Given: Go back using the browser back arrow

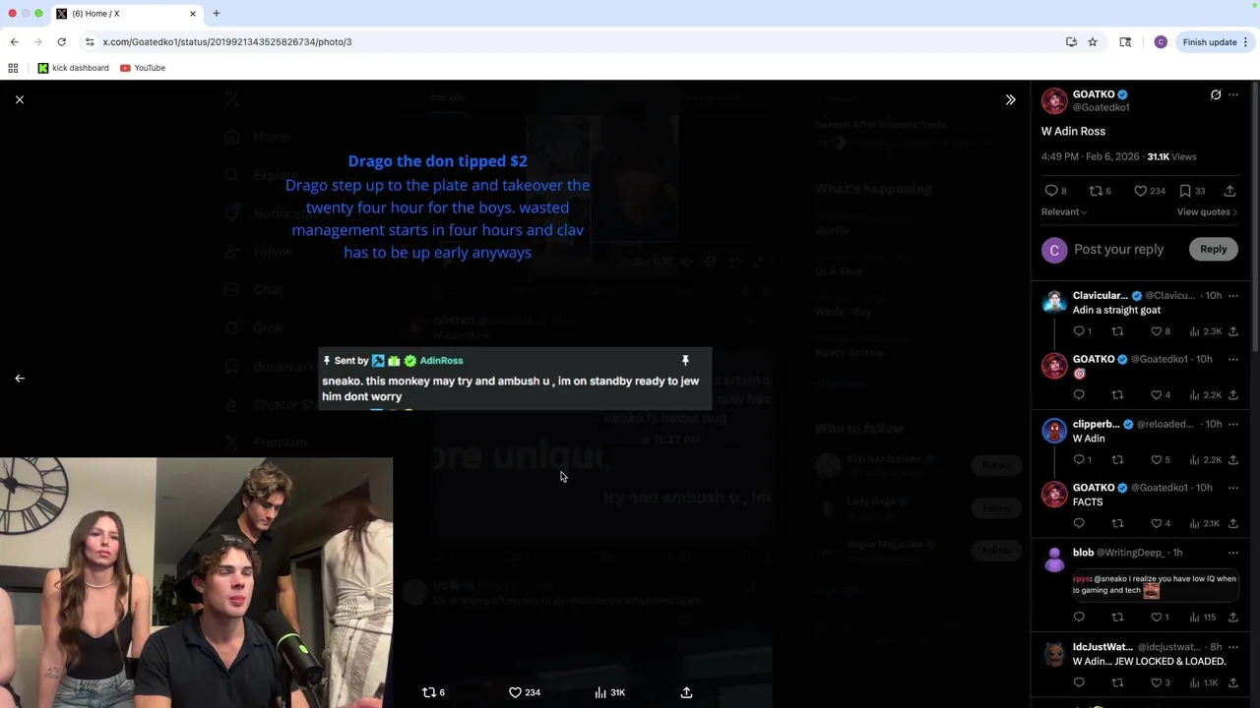Looking at the screenshot, I should pos(15,42).
